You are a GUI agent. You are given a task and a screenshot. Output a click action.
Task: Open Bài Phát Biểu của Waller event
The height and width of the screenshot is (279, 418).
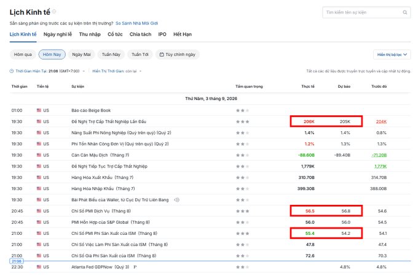pyautogui.click(x=120, y=200)
